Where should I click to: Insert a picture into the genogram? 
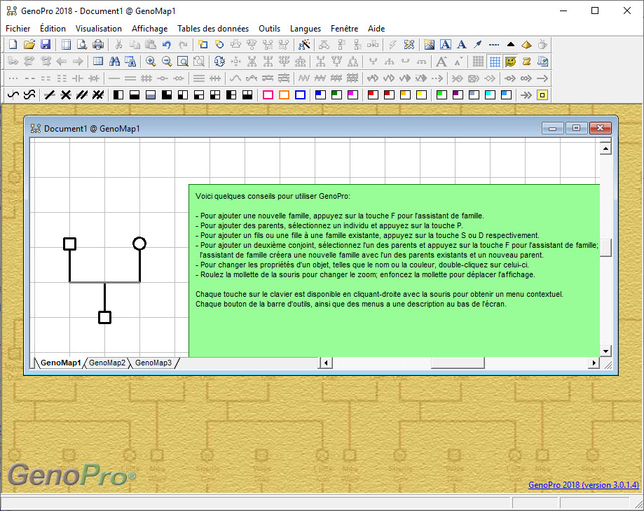point(428,43)
